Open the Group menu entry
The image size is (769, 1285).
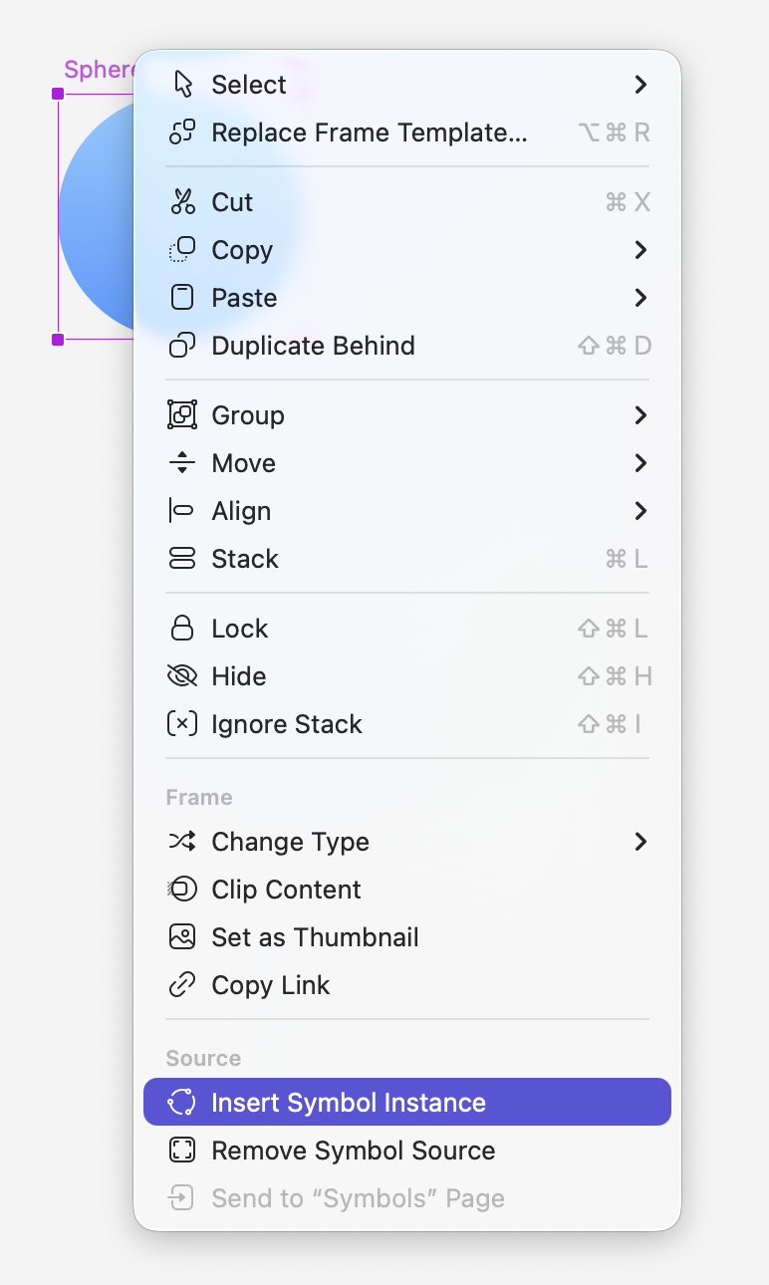click(247, 415)
